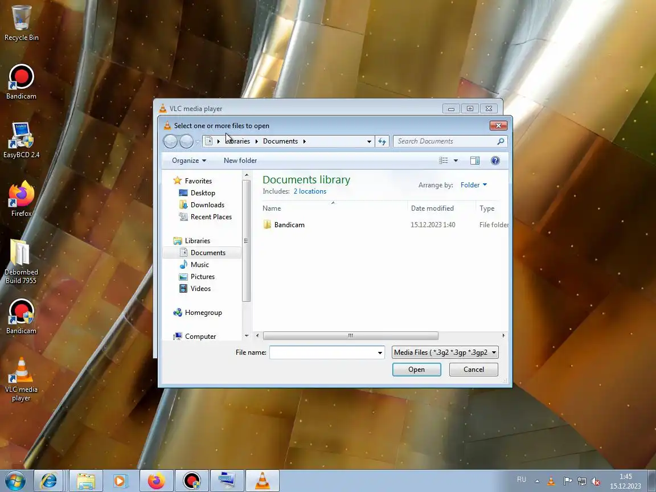
Task: Click the RU language indicator
Action: pos(521,479)
